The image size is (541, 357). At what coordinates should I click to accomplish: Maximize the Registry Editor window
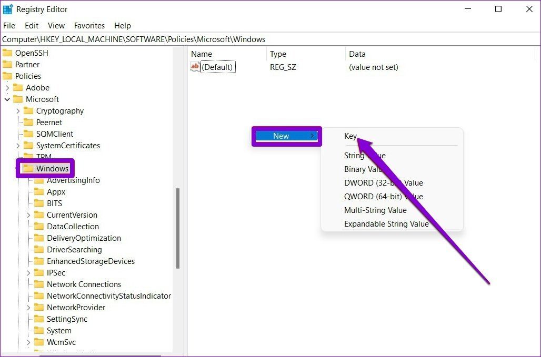[498, 9]
